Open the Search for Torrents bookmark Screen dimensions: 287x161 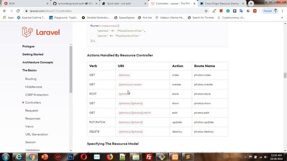coord(201,18)
